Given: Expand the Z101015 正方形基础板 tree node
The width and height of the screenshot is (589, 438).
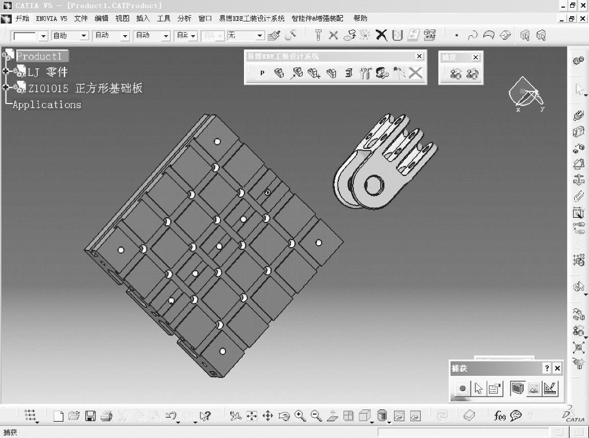Looking at the screenshot, I should (x=6, y=87).
